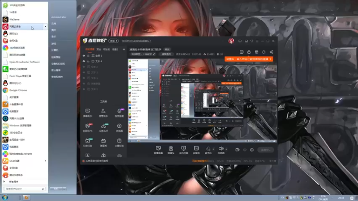Expand 网易云音乐 submenu arrow in Start menu
Image resolution: width=358 pixels, height=201 pixels.
pos(45,27)
